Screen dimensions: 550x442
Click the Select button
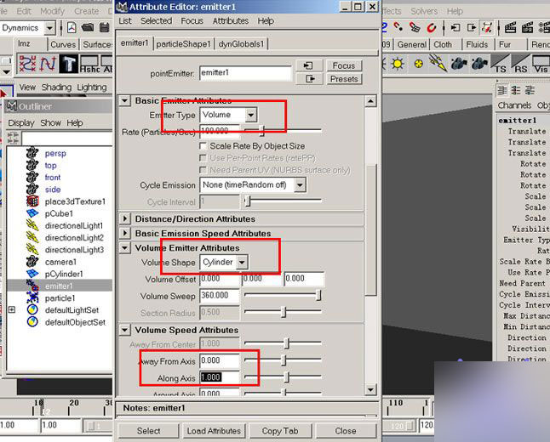click(x=148, y=431)
